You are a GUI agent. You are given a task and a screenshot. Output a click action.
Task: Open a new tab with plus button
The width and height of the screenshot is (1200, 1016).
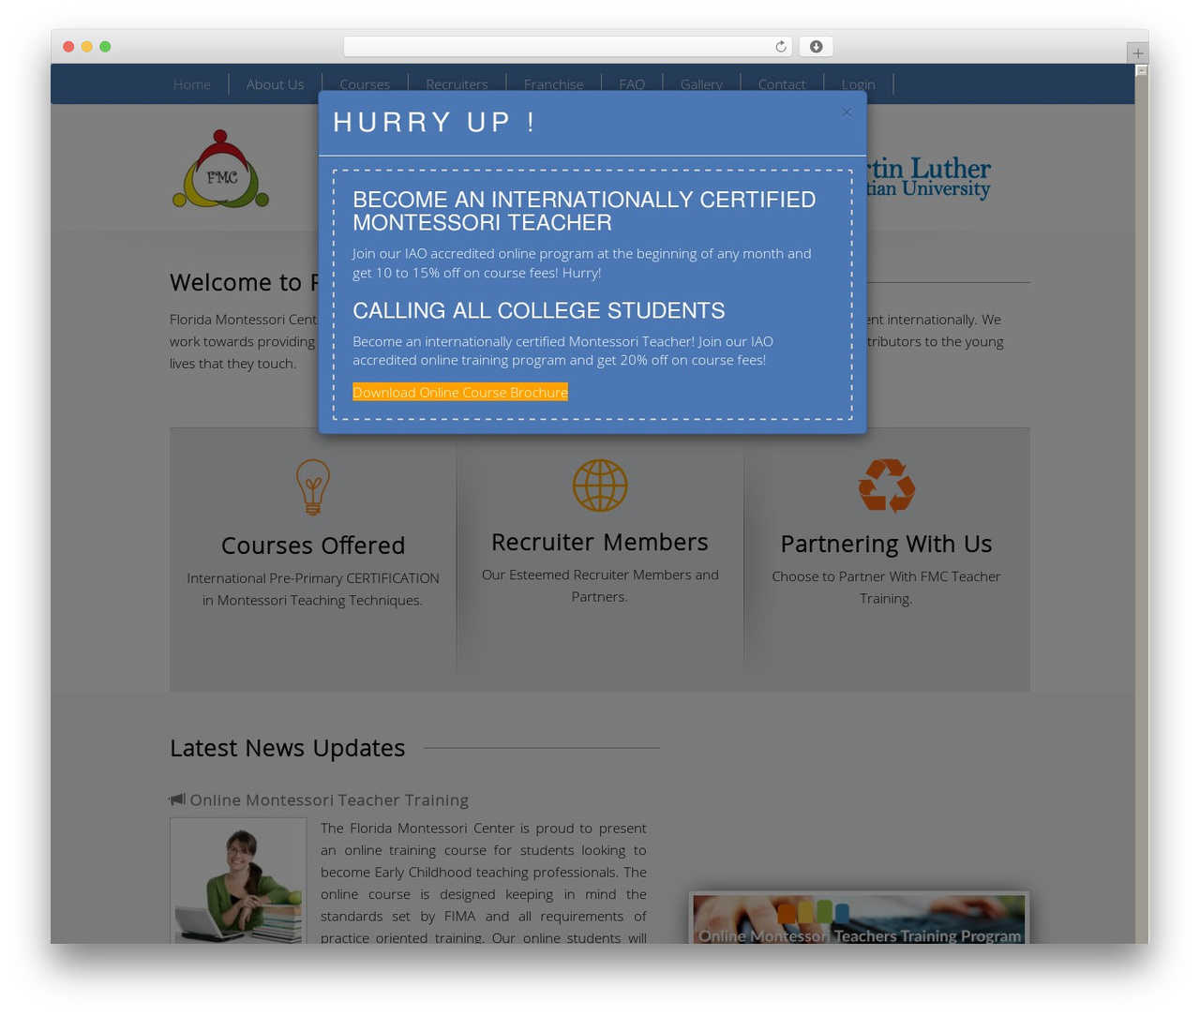[1137, 53]
